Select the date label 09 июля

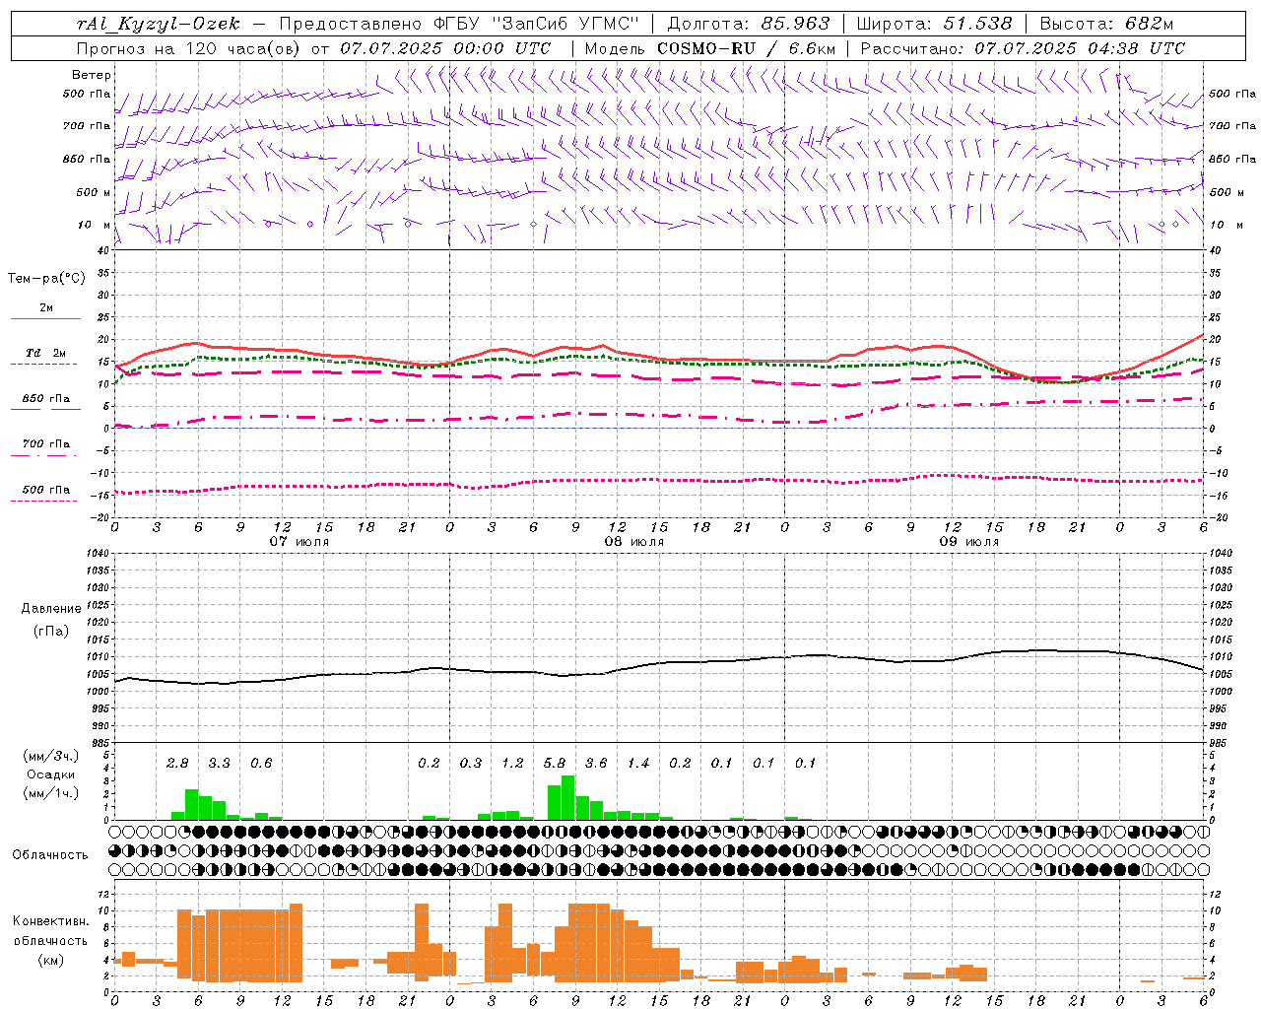click(x=968, y=542)
